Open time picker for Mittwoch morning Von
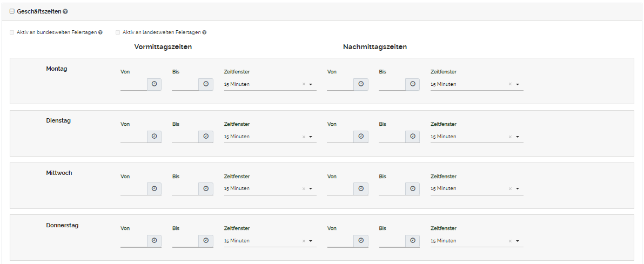 (x=154, y=188)
